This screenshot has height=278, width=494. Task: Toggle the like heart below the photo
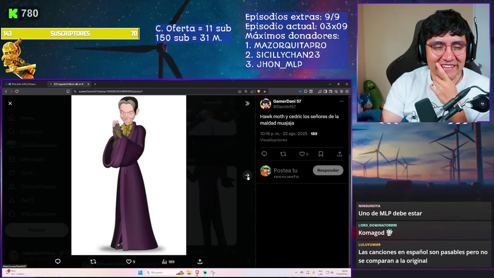click(x=129, y=261)
